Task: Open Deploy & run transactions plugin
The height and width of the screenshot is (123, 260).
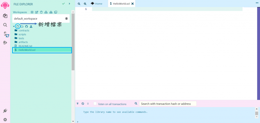Action: point(5,43)
